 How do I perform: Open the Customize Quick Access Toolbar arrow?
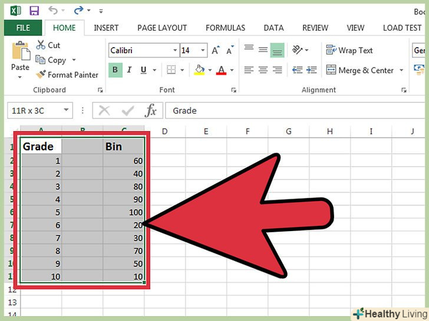(101, 11)
